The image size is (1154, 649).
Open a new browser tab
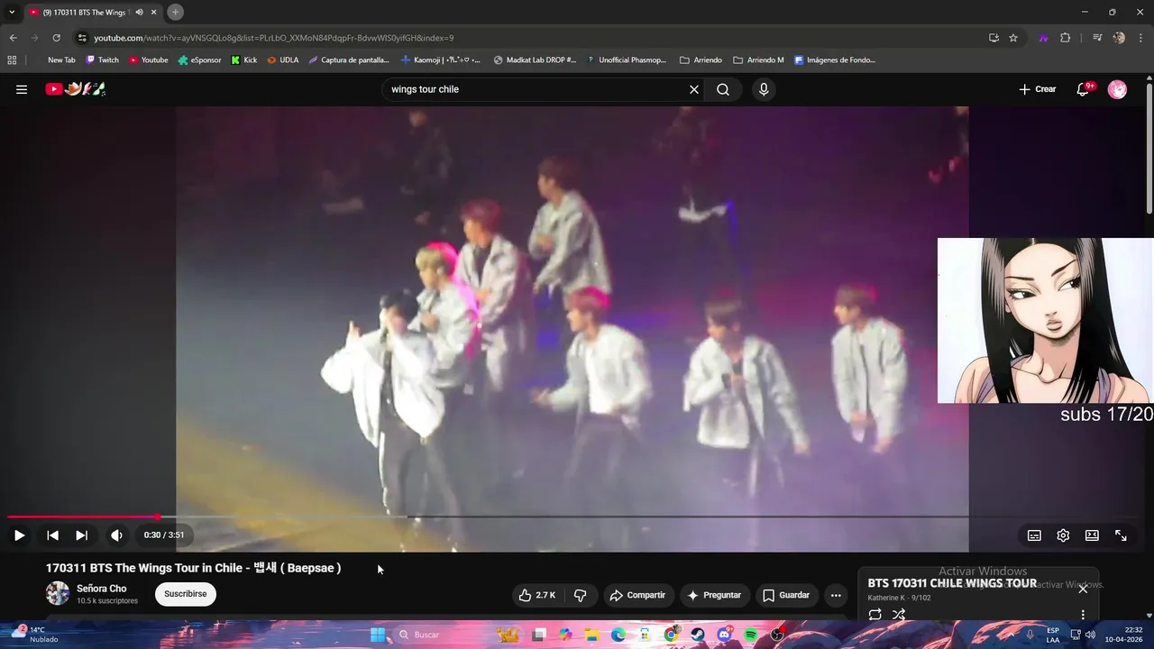175,12
